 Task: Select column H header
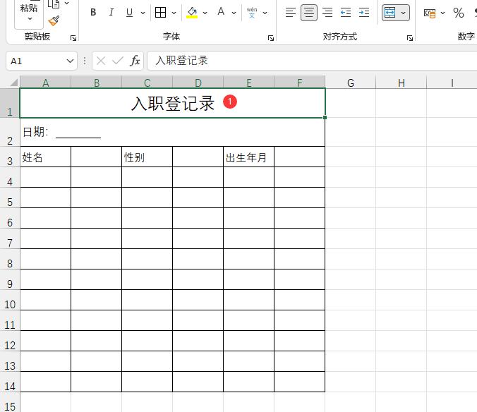[x=401, y=83]
